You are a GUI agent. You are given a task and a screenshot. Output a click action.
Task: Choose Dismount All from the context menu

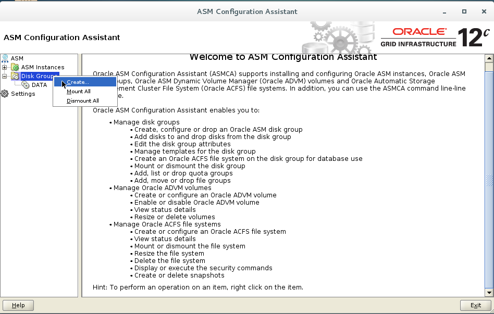coord(85,101)
